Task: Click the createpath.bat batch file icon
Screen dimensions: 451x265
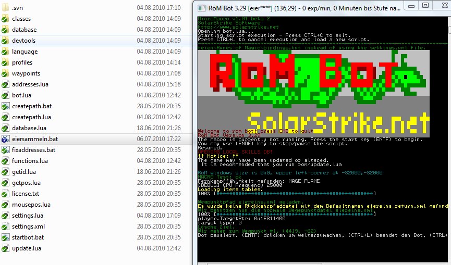Action: click(5, 106)
